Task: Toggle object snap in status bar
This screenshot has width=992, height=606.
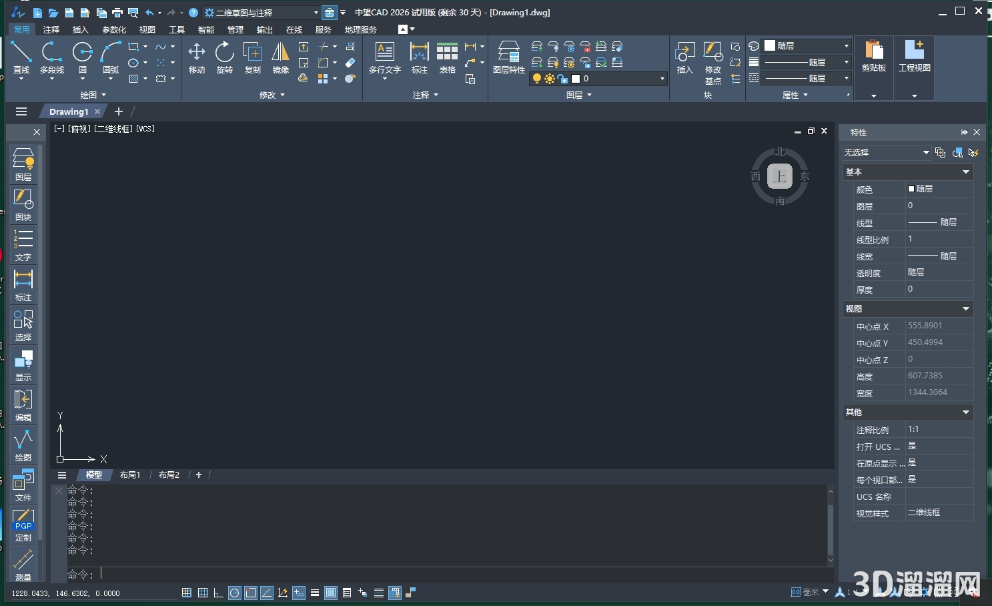Action: pyautogui.click(x=251, y=593)
